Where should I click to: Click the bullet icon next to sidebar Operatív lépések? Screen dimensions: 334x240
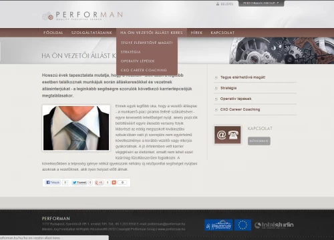pos(216,99)
